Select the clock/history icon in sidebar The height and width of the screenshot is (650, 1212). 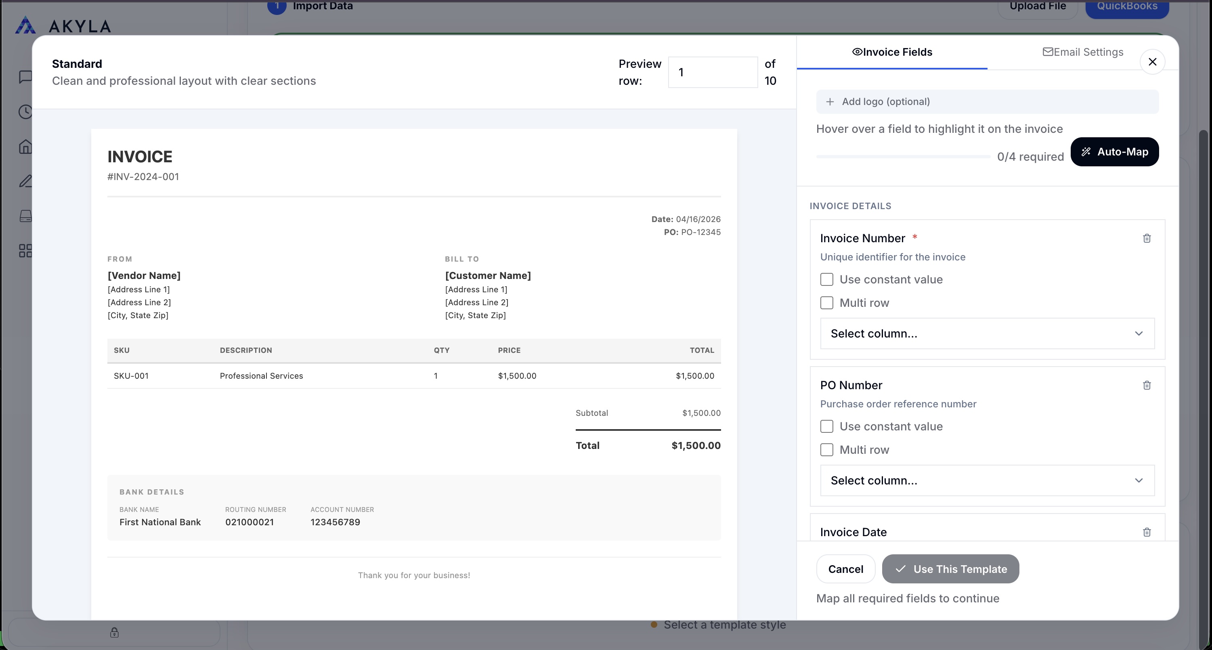(25, 112)
